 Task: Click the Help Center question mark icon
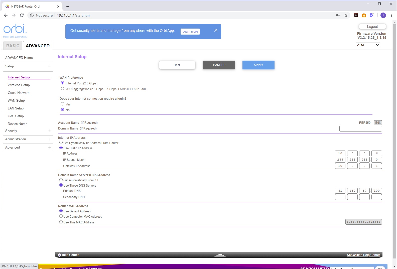point(59,255)
